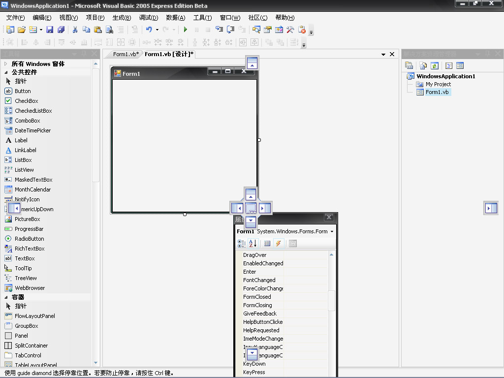Open the Object Browser toolbar icon
This screenshot has width=504, height=378.
[x=279, y=30]
